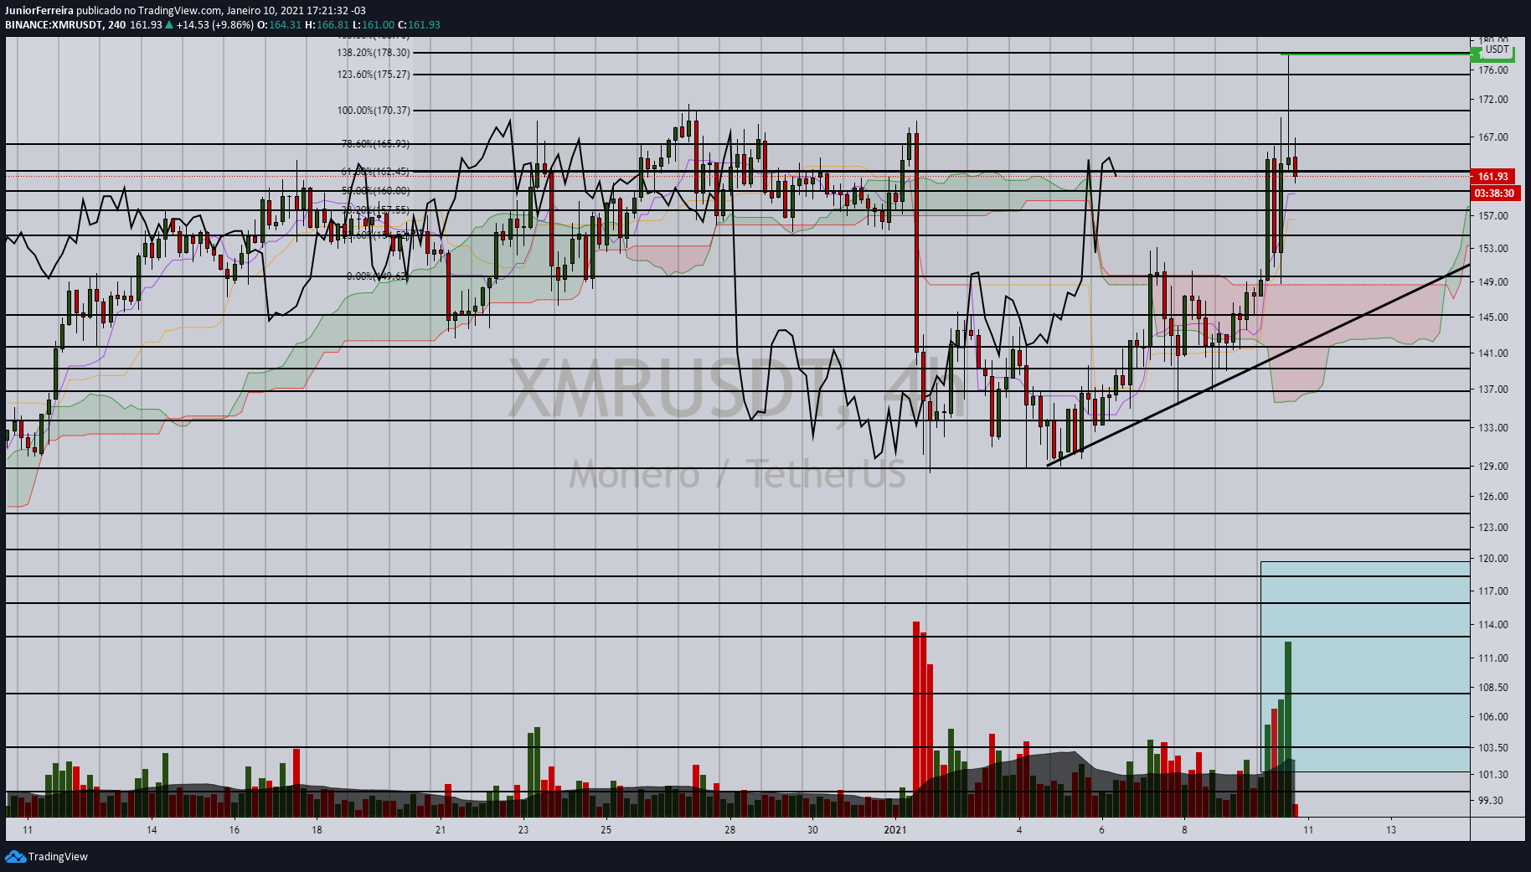Click the JuniorFerreira author name
The height and width of the screenshot is (872, 1531).
coord(39,11)
